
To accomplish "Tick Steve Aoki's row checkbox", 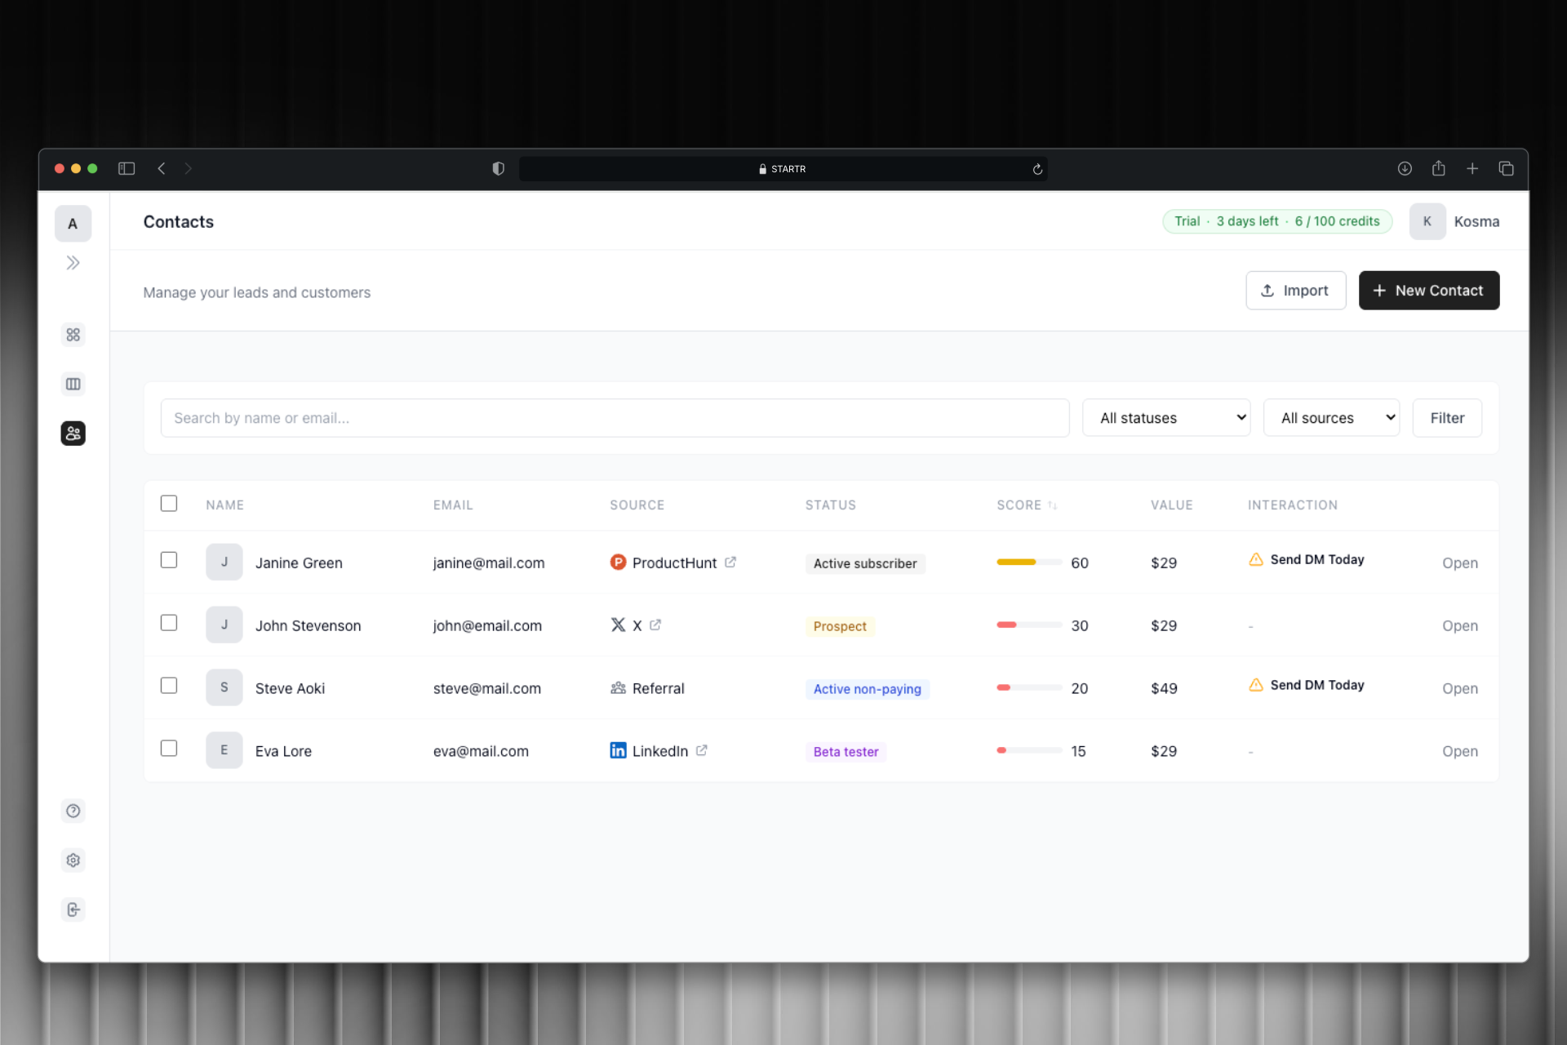I will (169, 686).
